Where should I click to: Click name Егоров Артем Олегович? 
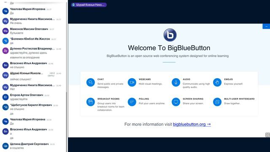pos(27,95)
